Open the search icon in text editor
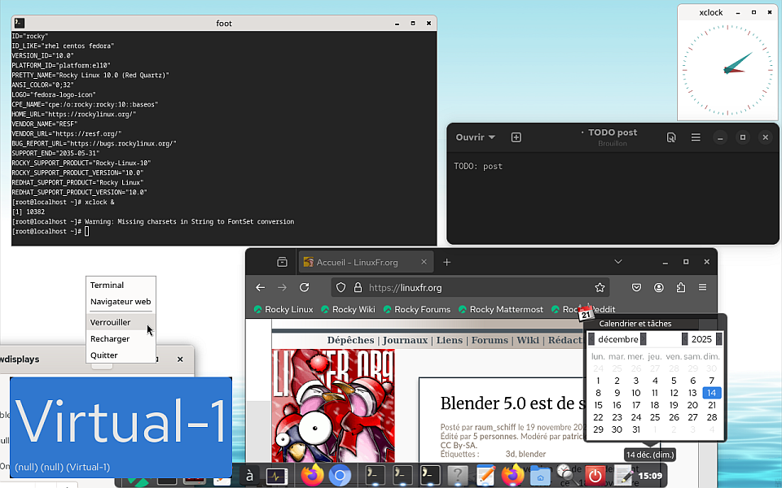 click(671, 137)
